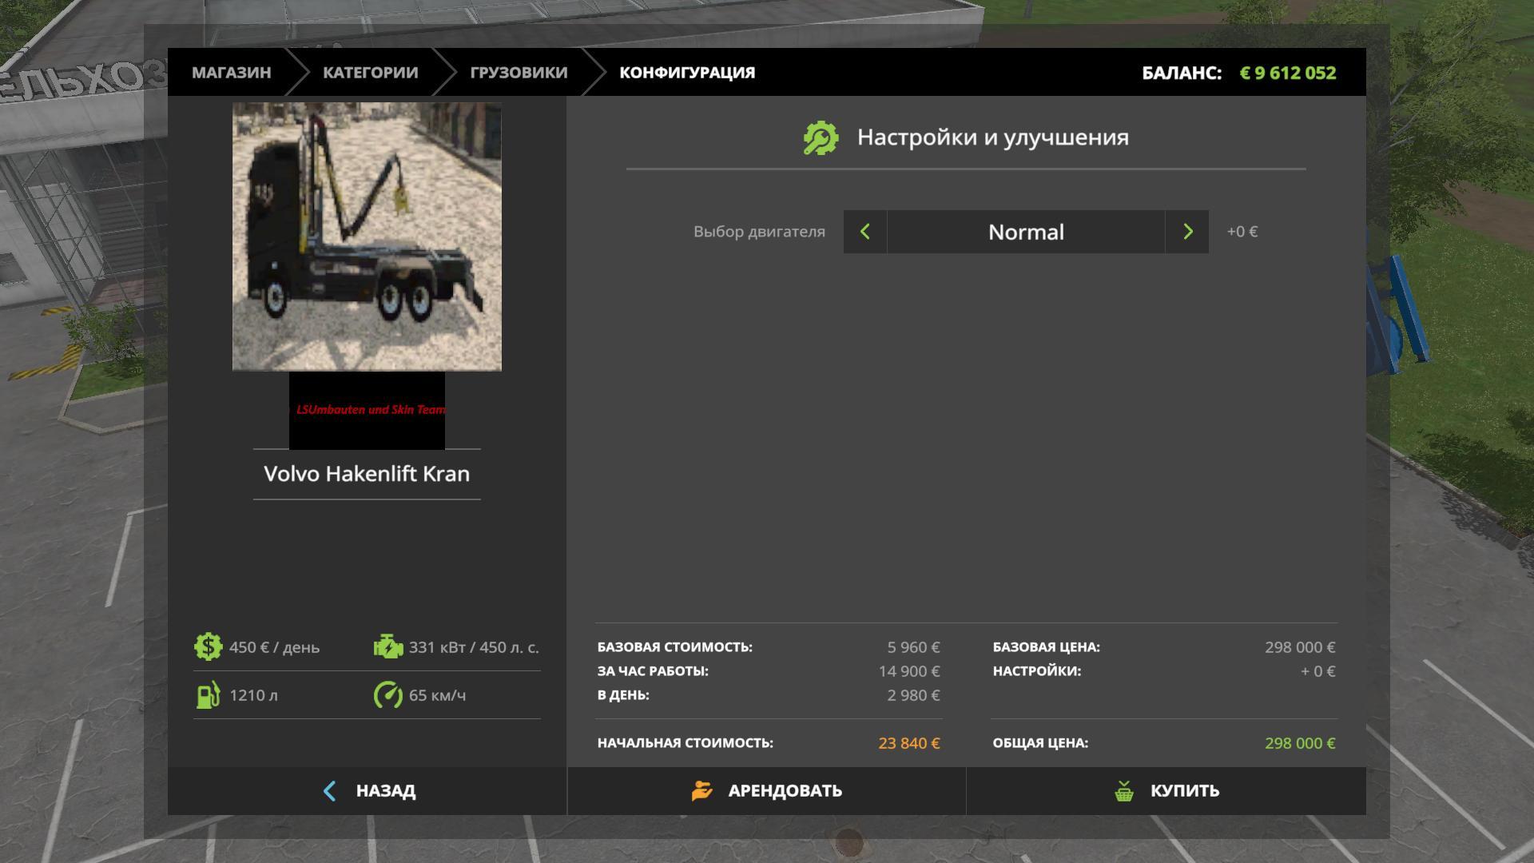
Task: Click the daily upkeep dollar icon
Action: tap(208, 646)
